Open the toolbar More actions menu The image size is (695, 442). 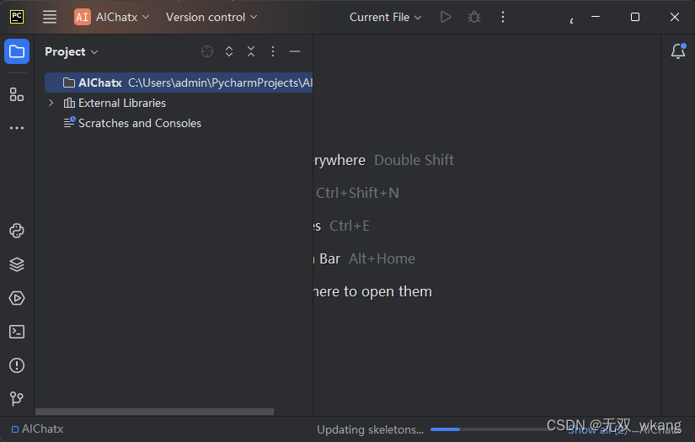click(x=503, y=18)
